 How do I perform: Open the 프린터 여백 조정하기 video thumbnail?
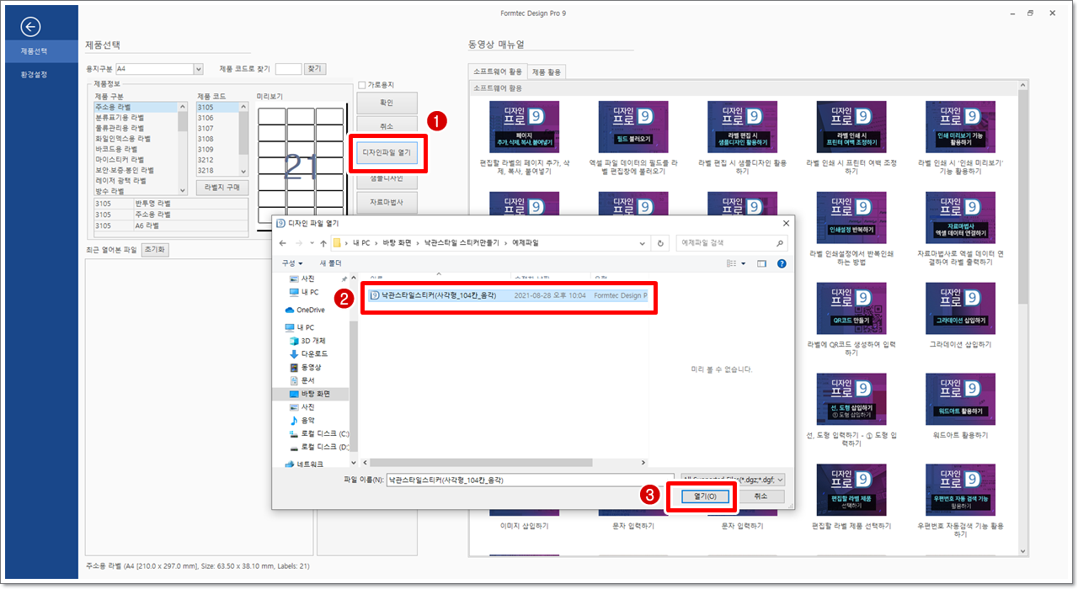pos(851,126)
